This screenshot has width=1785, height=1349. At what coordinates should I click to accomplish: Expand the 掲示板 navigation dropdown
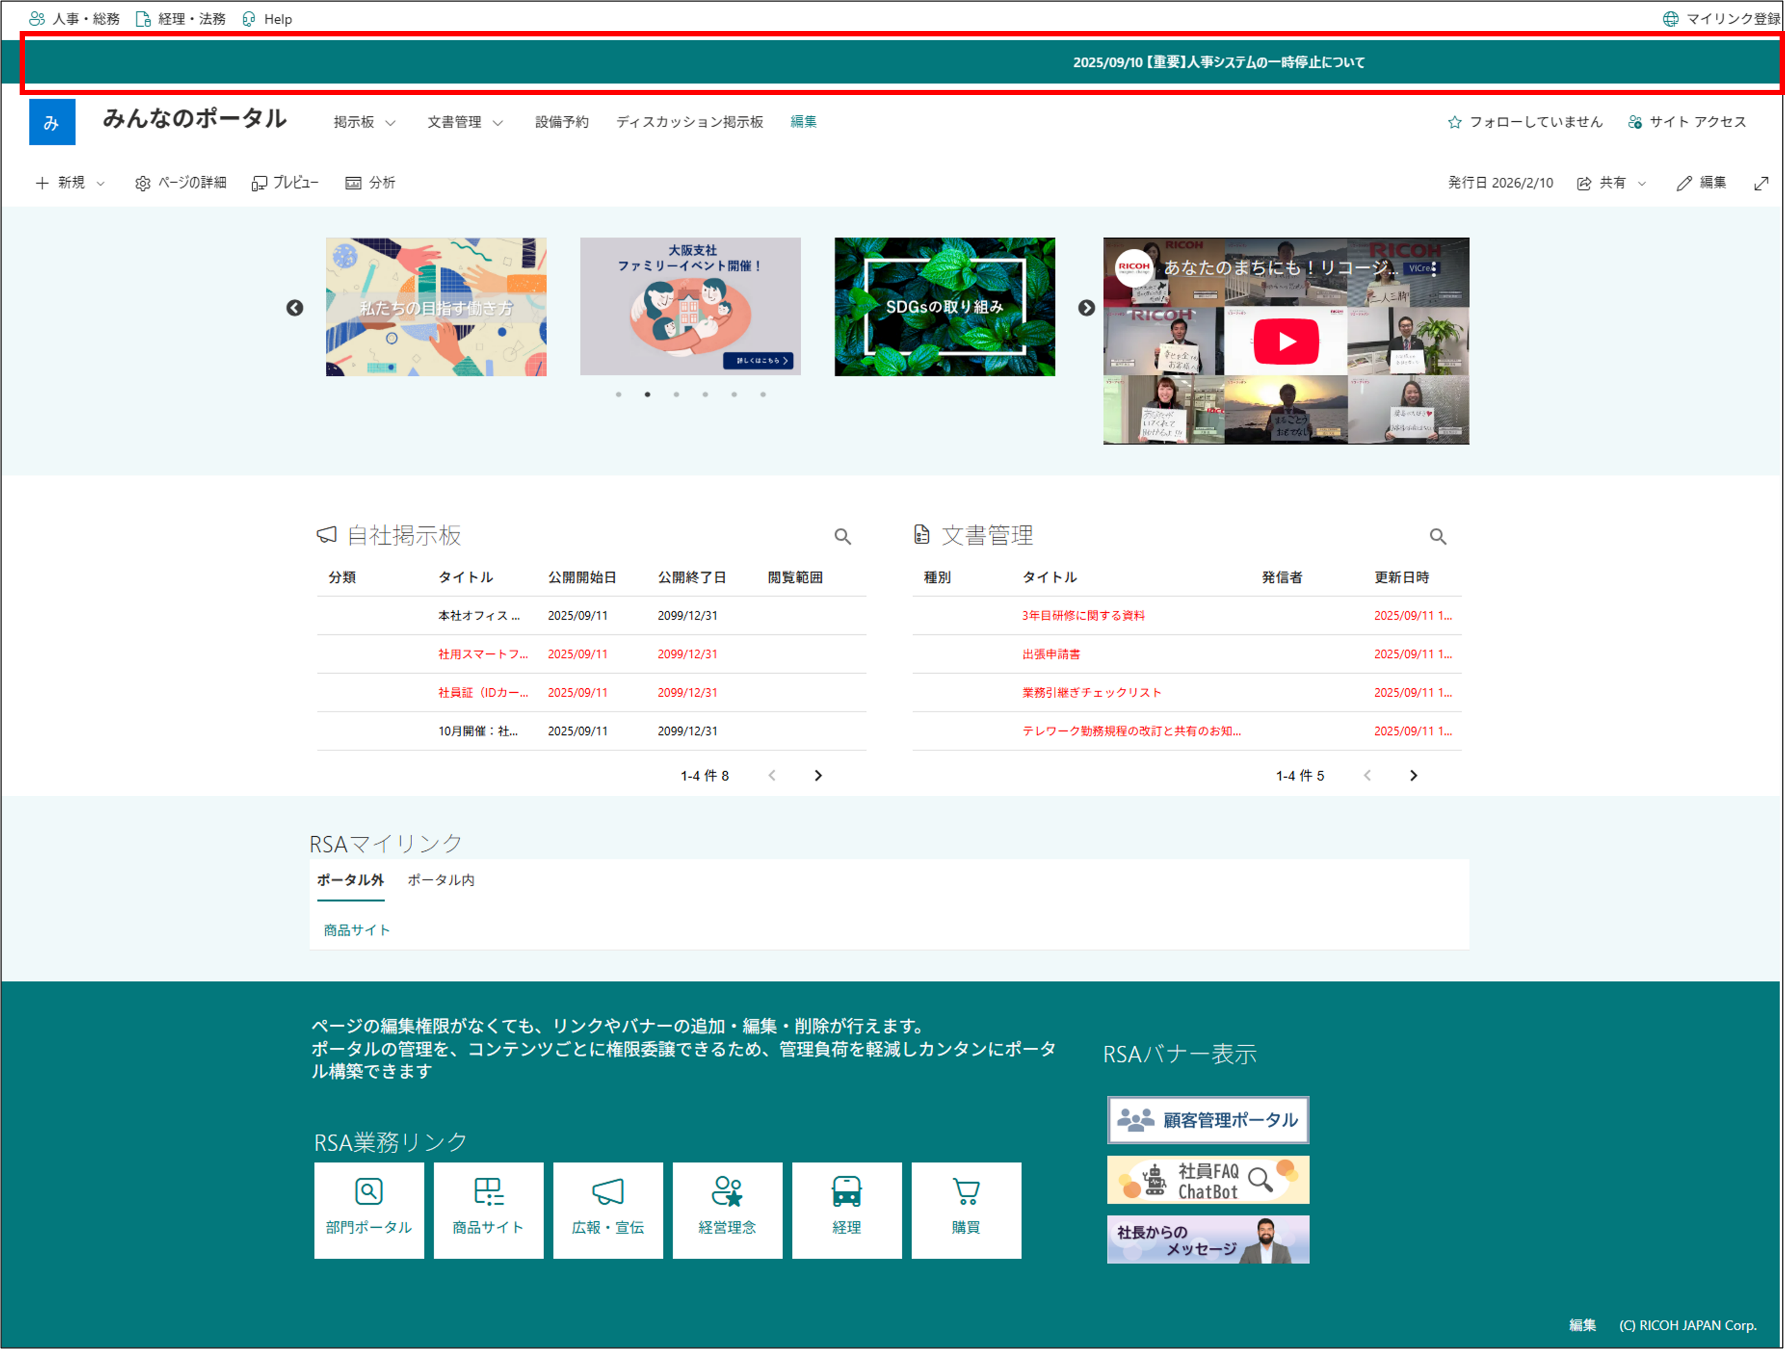(392, 123)
